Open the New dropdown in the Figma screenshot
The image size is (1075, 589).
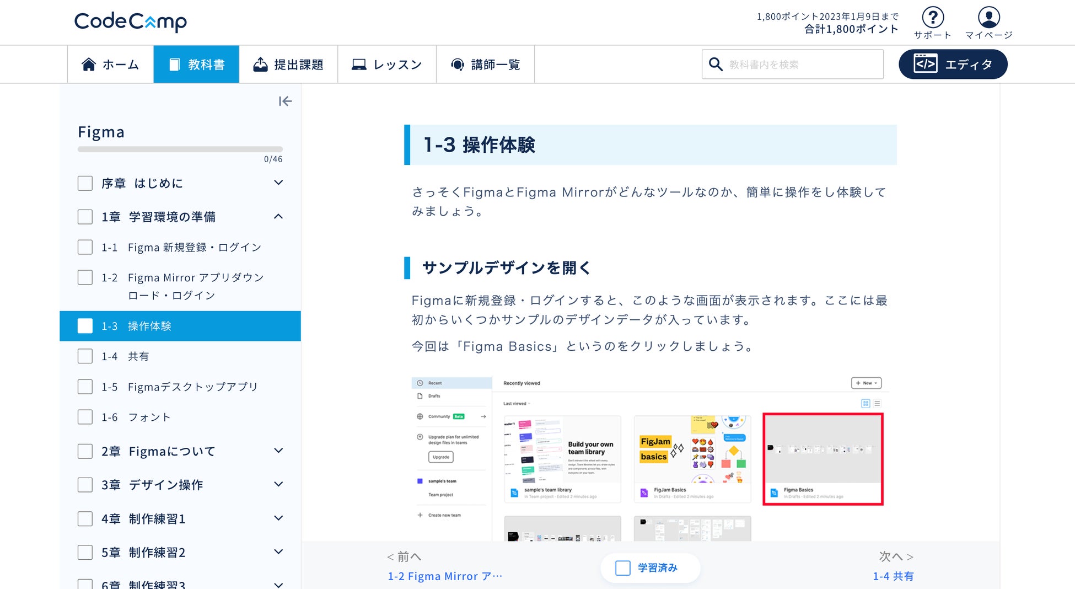pos(867,383)
